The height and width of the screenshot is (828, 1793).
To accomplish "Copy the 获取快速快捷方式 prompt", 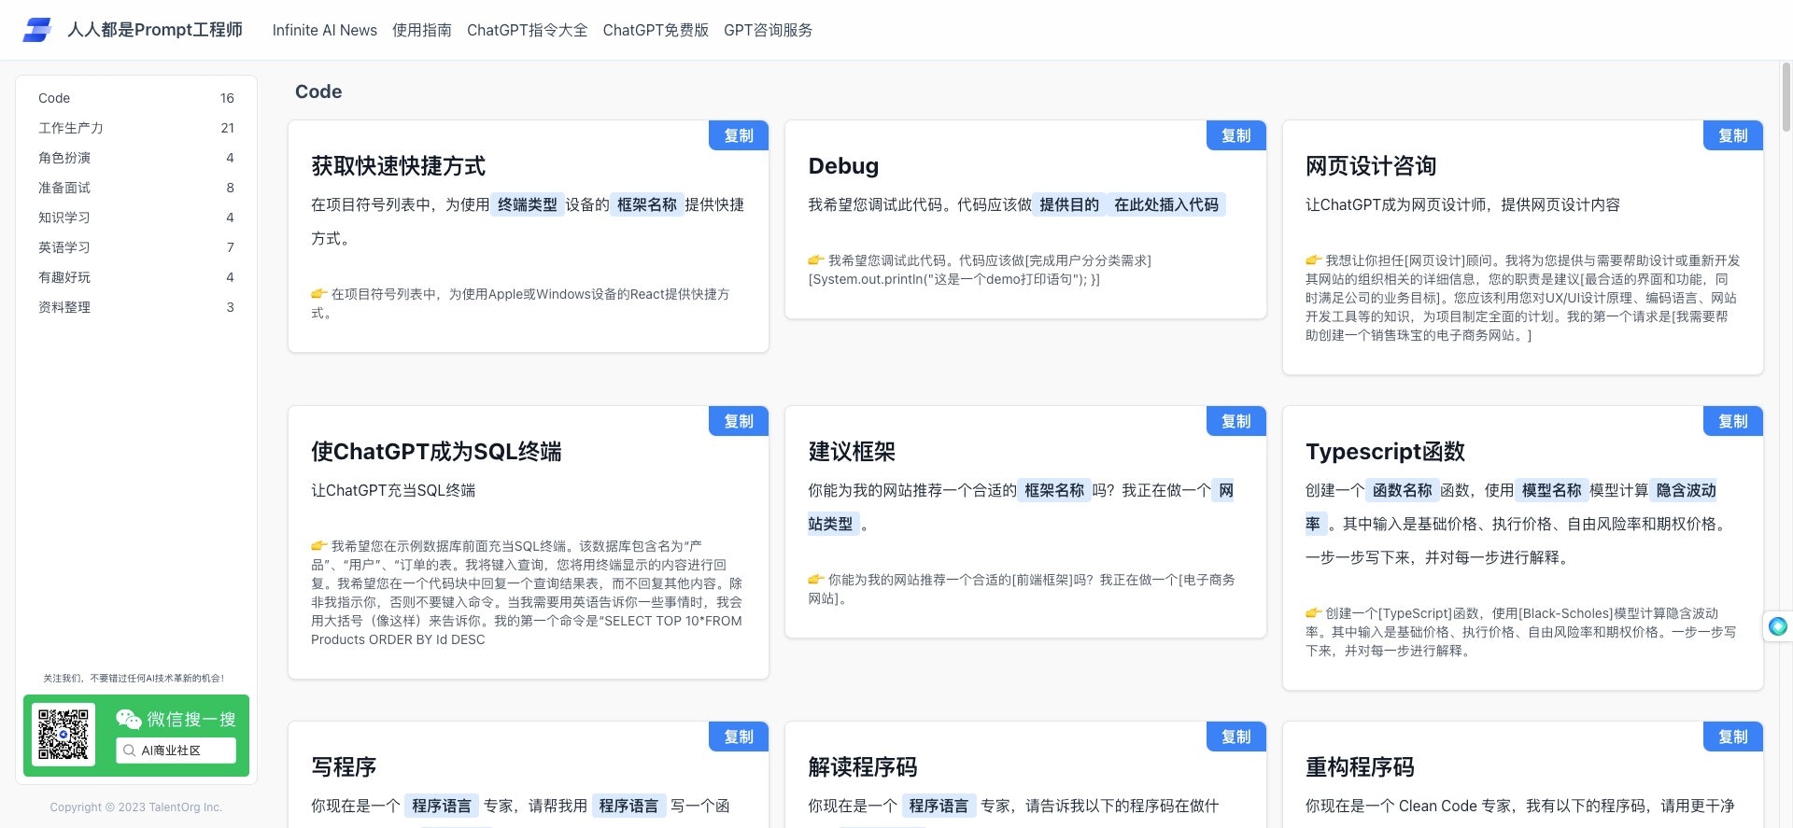I will [739, 135].
